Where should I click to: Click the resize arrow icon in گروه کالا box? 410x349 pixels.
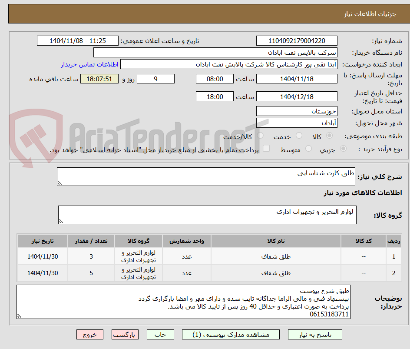pos(62,221)
